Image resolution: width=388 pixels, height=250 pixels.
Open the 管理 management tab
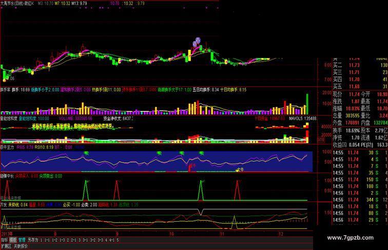tap(22, 240)
